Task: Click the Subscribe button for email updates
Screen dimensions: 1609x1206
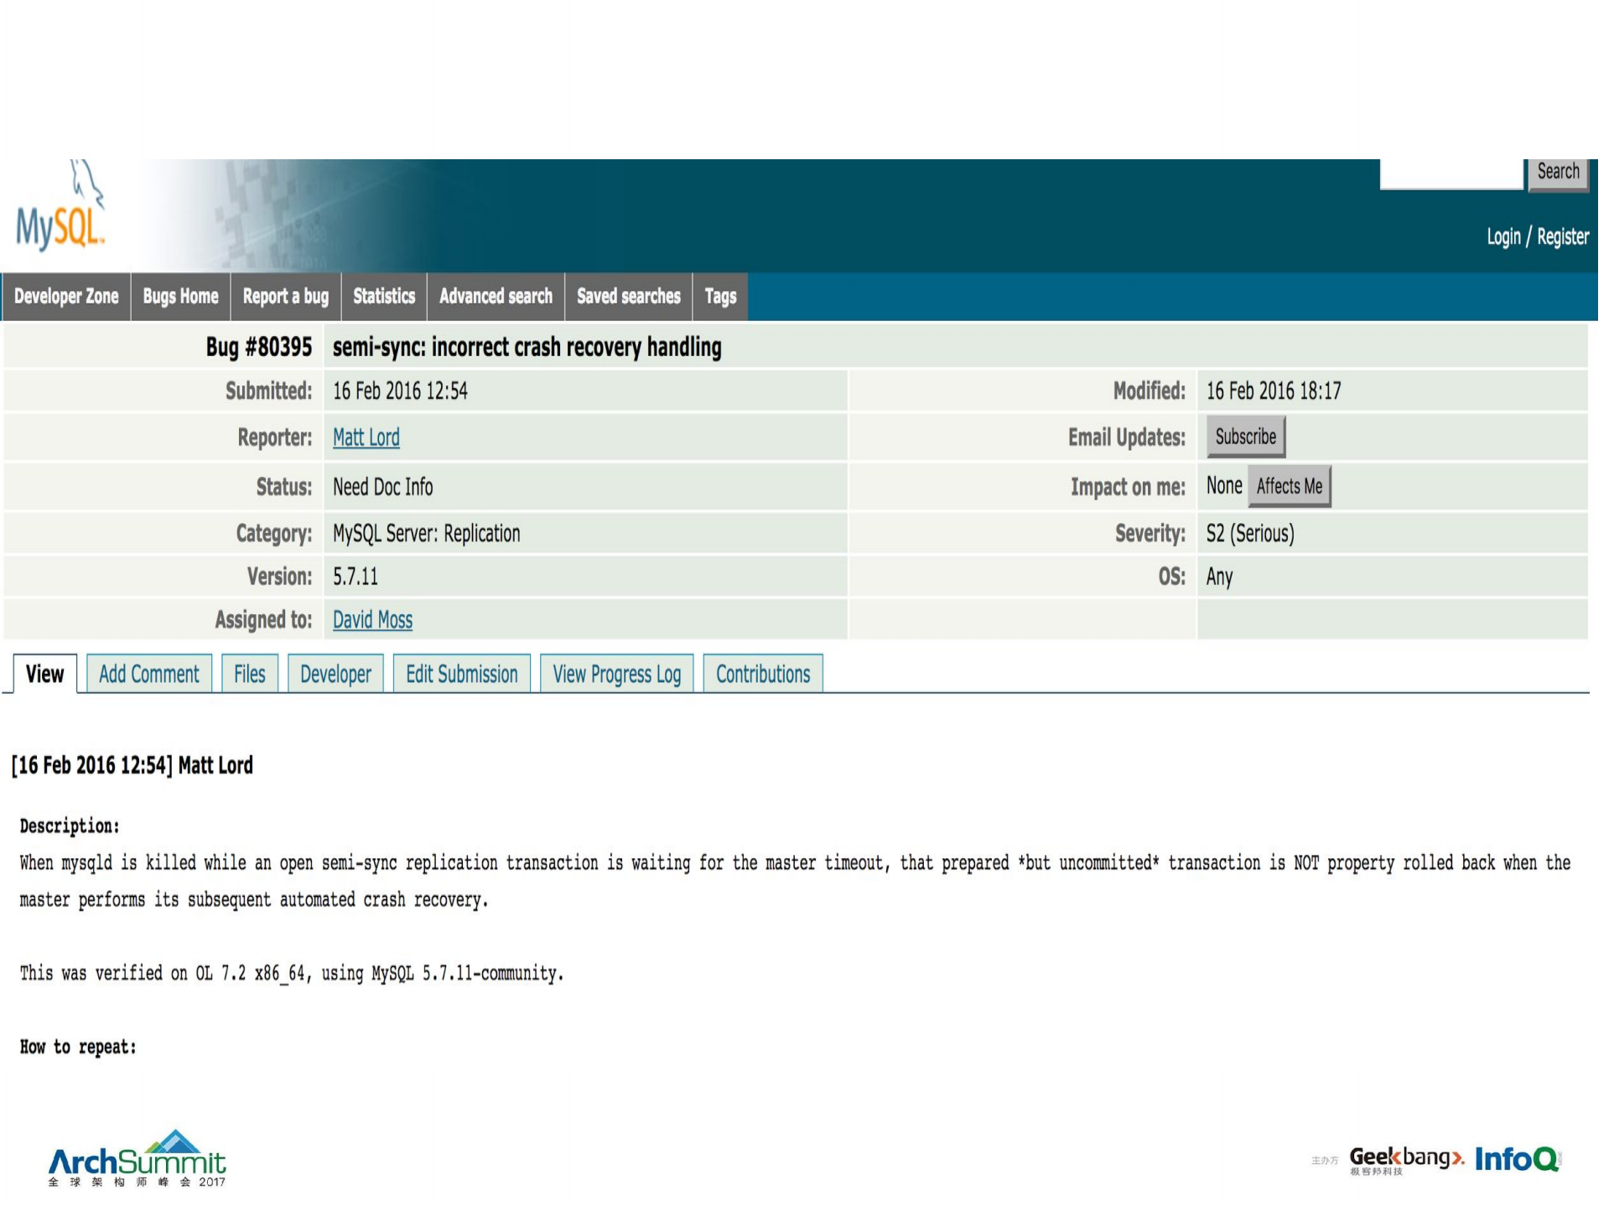Action: tap(1245, 436)
